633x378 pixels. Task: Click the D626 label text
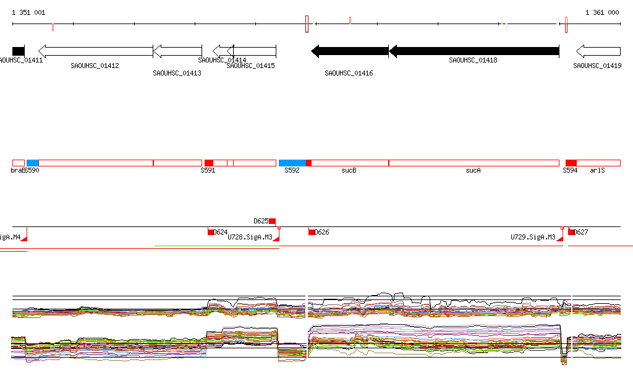[321, 232]
